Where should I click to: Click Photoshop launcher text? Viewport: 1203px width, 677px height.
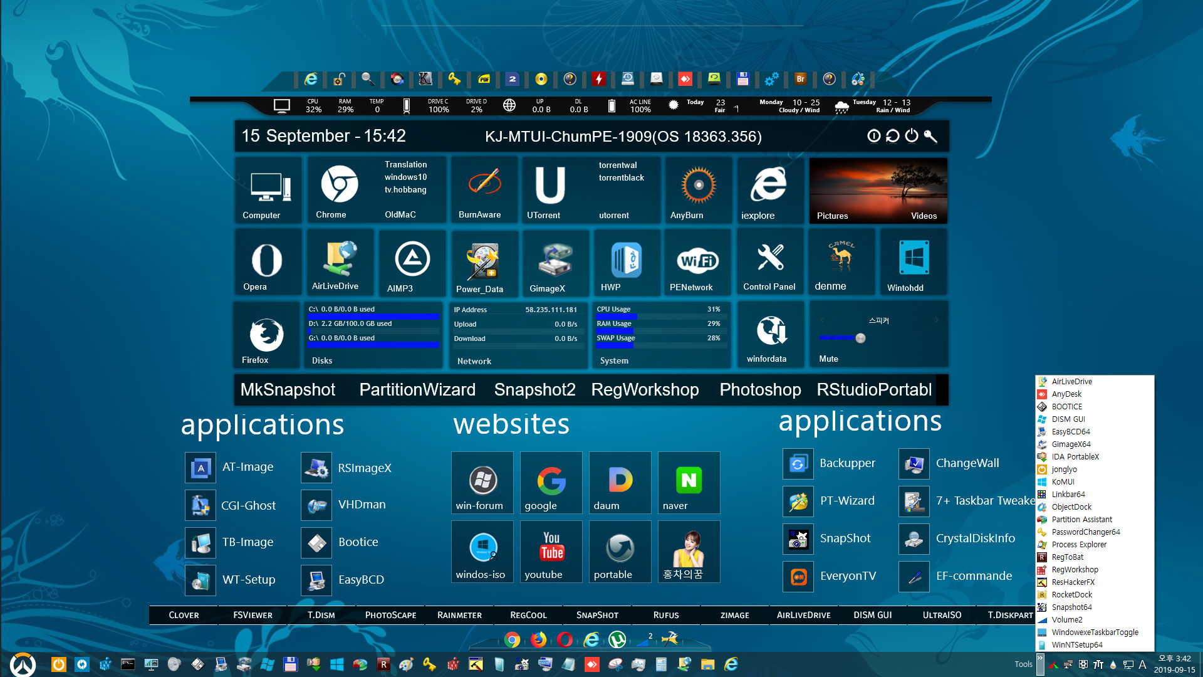pos(760,390)
